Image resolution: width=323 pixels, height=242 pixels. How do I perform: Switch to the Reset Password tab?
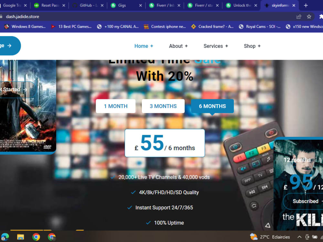point(50,5)
